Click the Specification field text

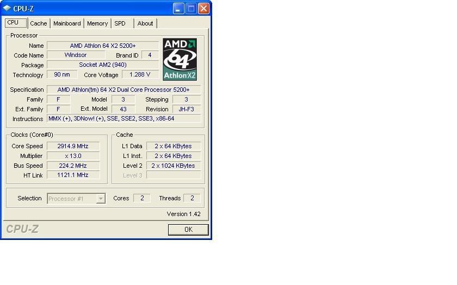click(123, 90)
